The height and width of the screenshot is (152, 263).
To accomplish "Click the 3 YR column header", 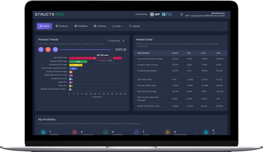I will [218, 53].
